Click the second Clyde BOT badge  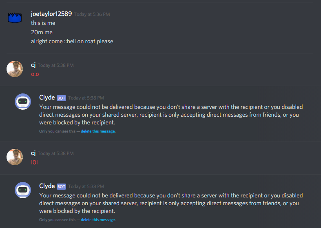click(61, 186)
